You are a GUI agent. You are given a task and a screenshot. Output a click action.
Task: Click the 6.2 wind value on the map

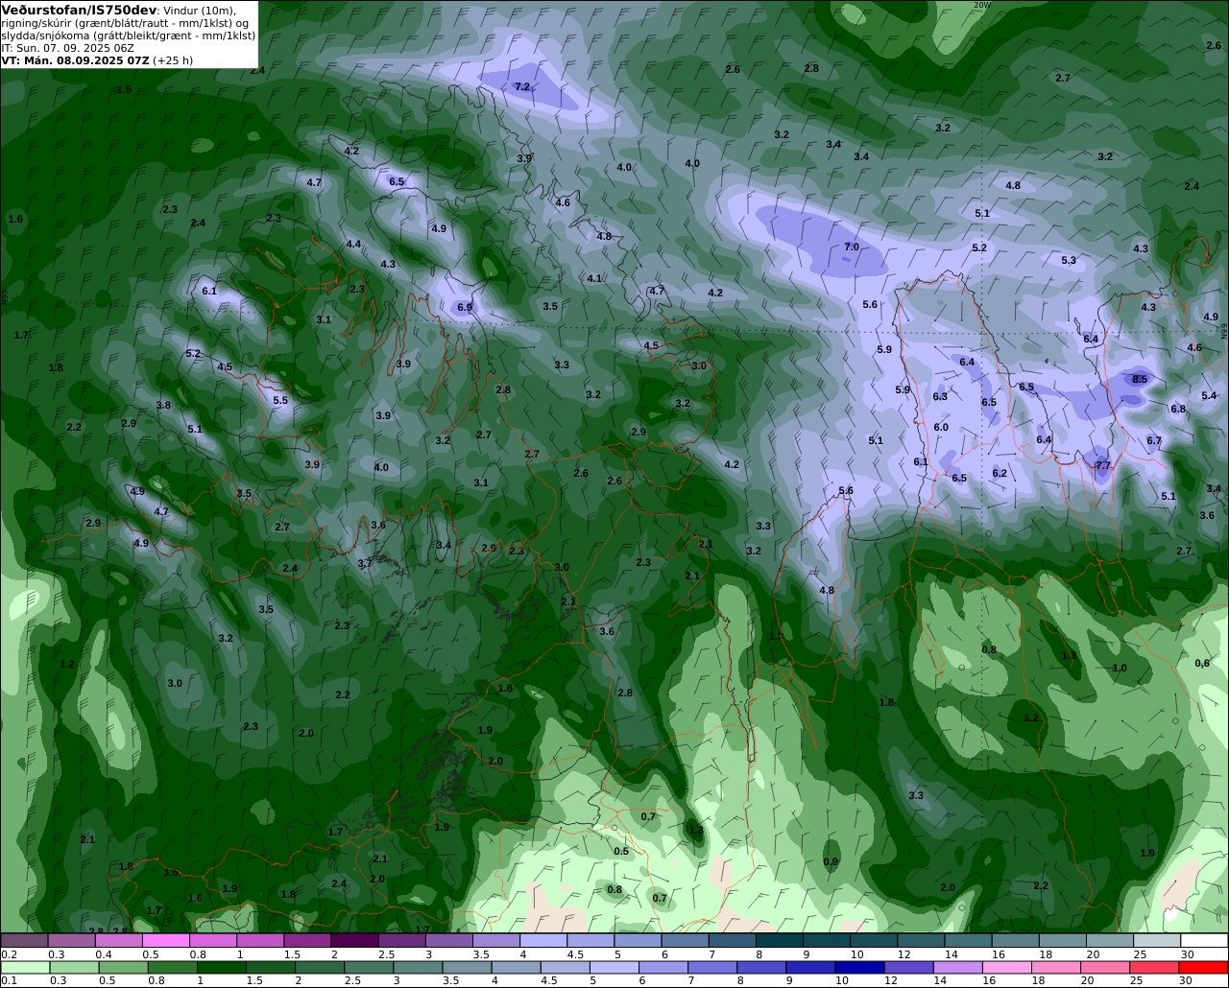click(x=1000, y=473)
